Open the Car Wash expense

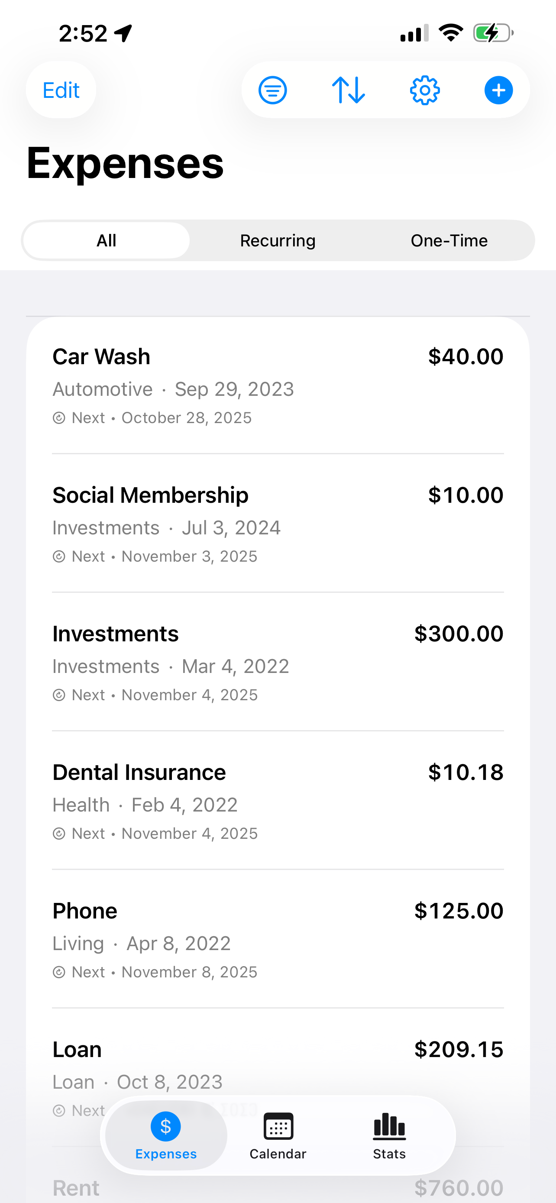pos(278,385)
